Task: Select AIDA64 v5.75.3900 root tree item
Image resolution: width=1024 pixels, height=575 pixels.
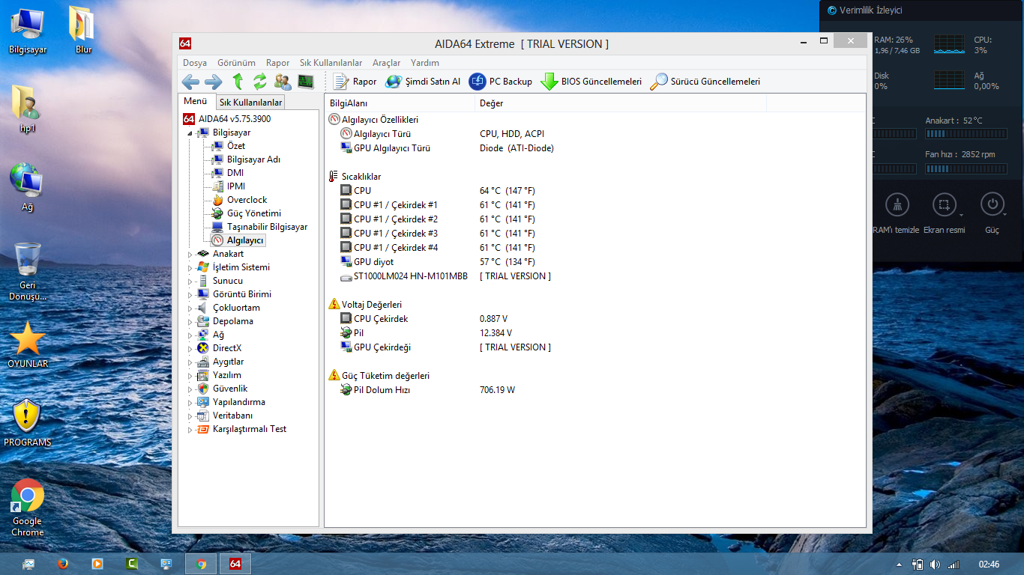Action: [227, 119]
